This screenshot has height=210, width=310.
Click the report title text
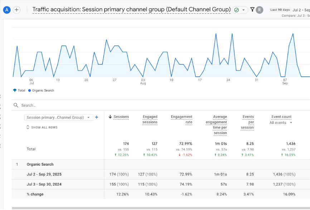click(131, 10)
